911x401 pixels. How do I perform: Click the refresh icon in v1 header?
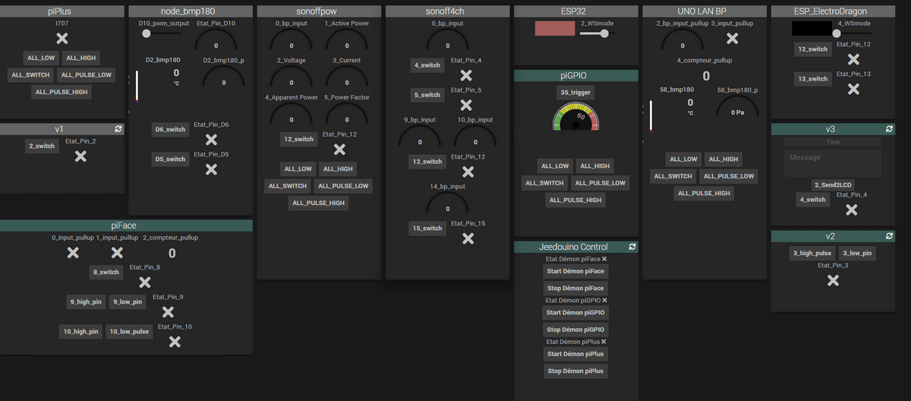[x=118, y=130]
